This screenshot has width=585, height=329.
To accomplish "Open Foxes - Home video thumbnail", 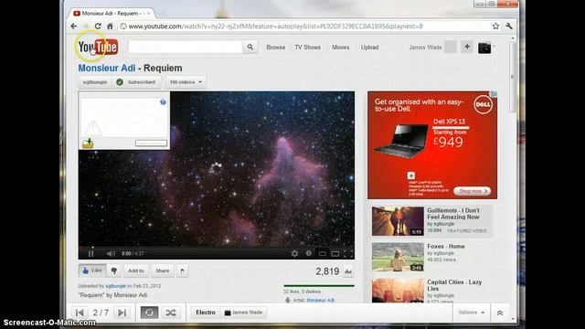I will (398, 257).
